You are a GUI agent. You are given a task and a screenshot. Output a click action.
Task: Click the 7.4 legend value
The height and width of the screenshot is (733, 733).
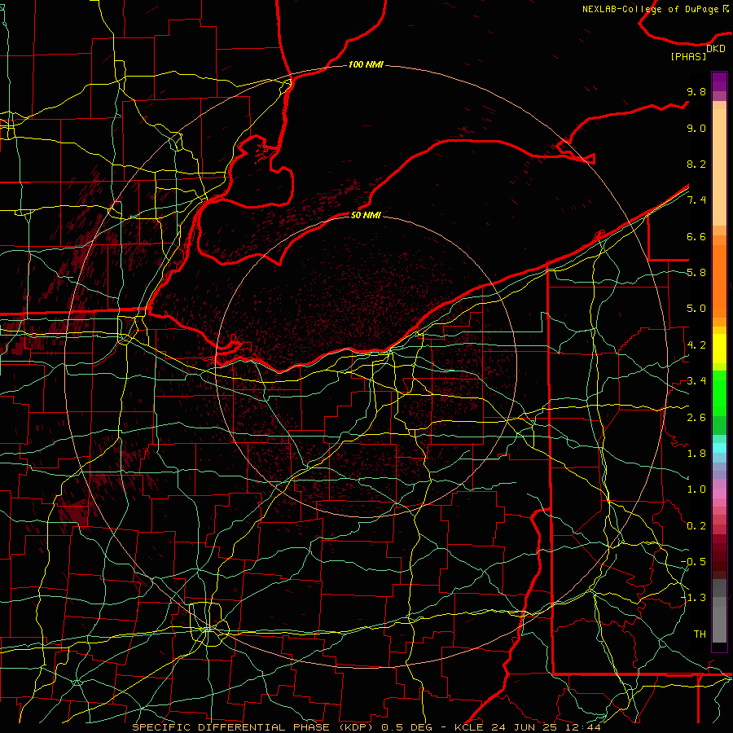696,200
